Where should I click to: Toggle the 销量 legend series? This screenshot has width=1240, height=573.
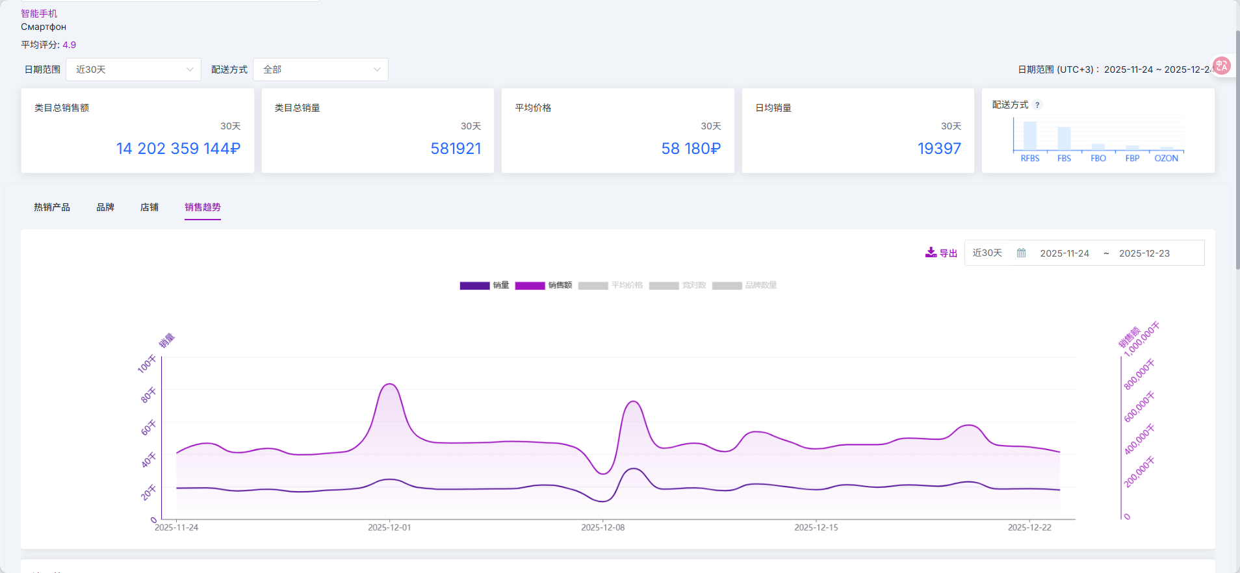click(484, 285)
